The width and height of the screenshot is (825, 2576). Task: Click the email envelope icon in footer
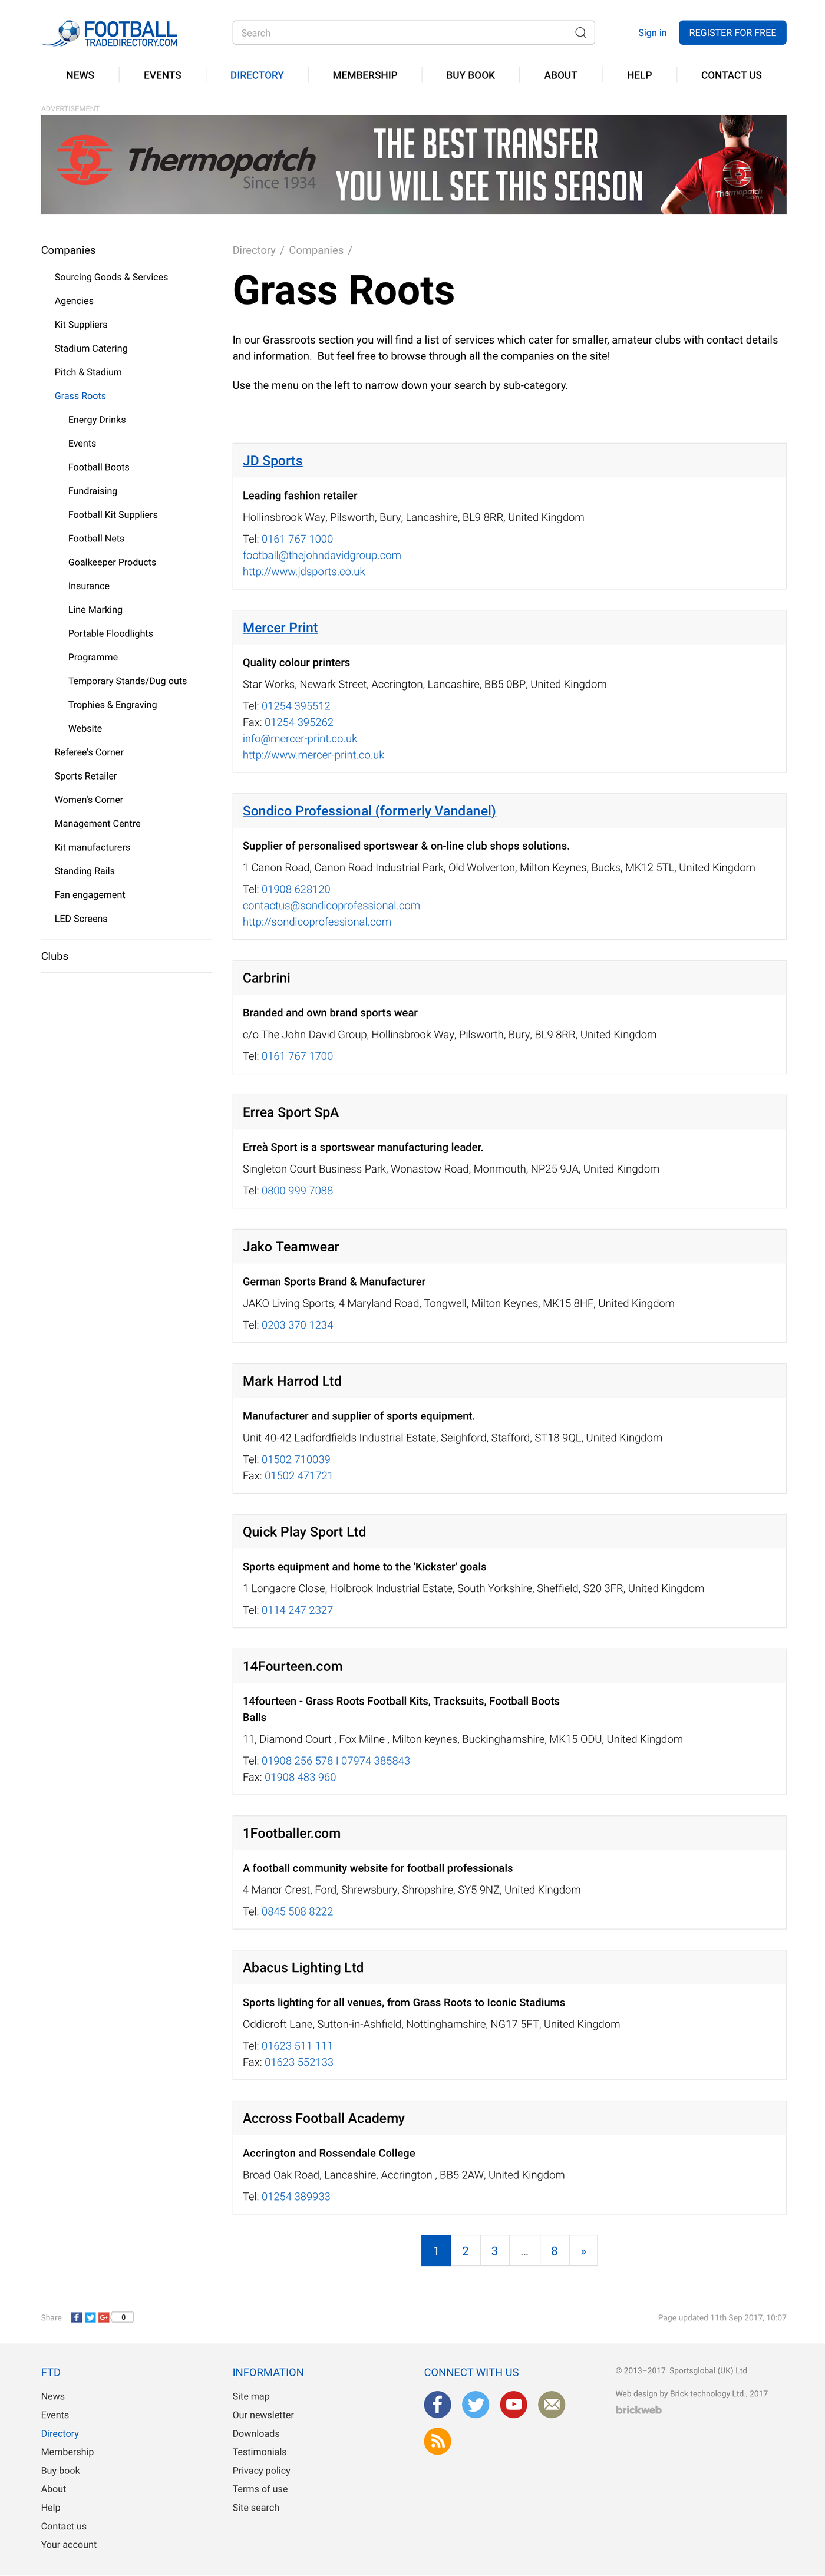[551, 2404]
